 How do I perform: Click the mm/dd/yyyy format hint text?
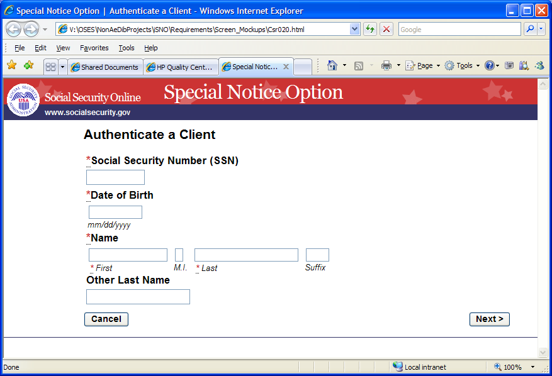point(109,224)
